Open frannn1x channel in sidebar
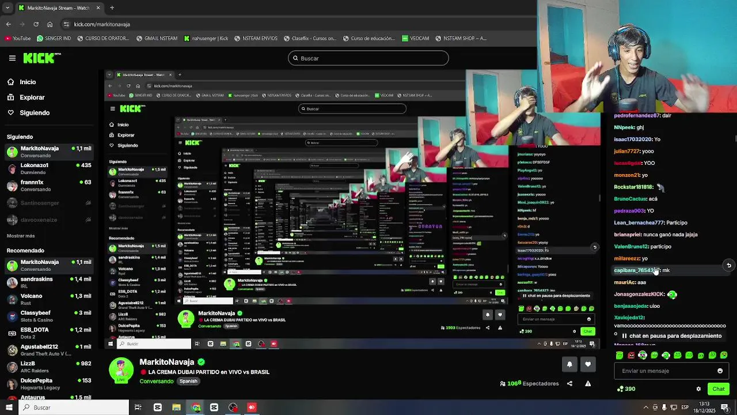 click(x=49, y=186)
